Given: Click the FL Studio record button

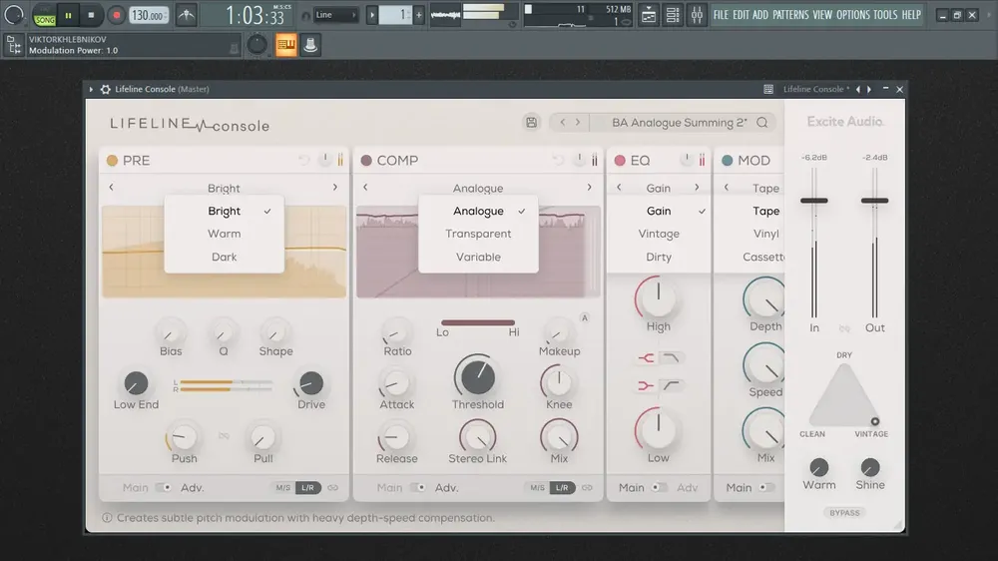Looking at the screenshot, I should coord(116,15).
